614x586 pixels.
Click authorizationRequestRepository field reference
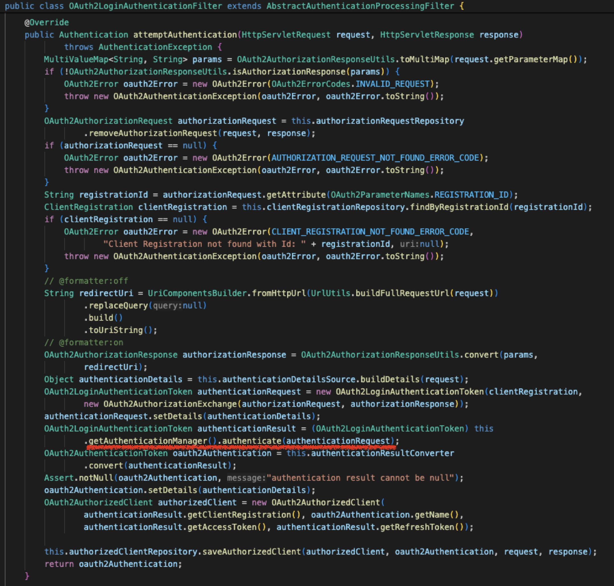(x=390, y=121)
